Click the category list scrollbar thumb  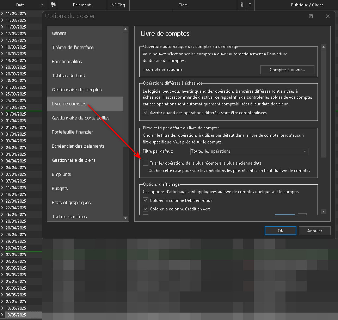[x=125, y=90]
